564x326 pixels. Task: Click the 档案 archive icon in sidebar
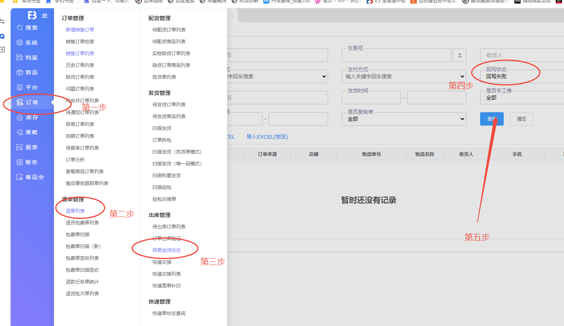(x=20, y=57)
